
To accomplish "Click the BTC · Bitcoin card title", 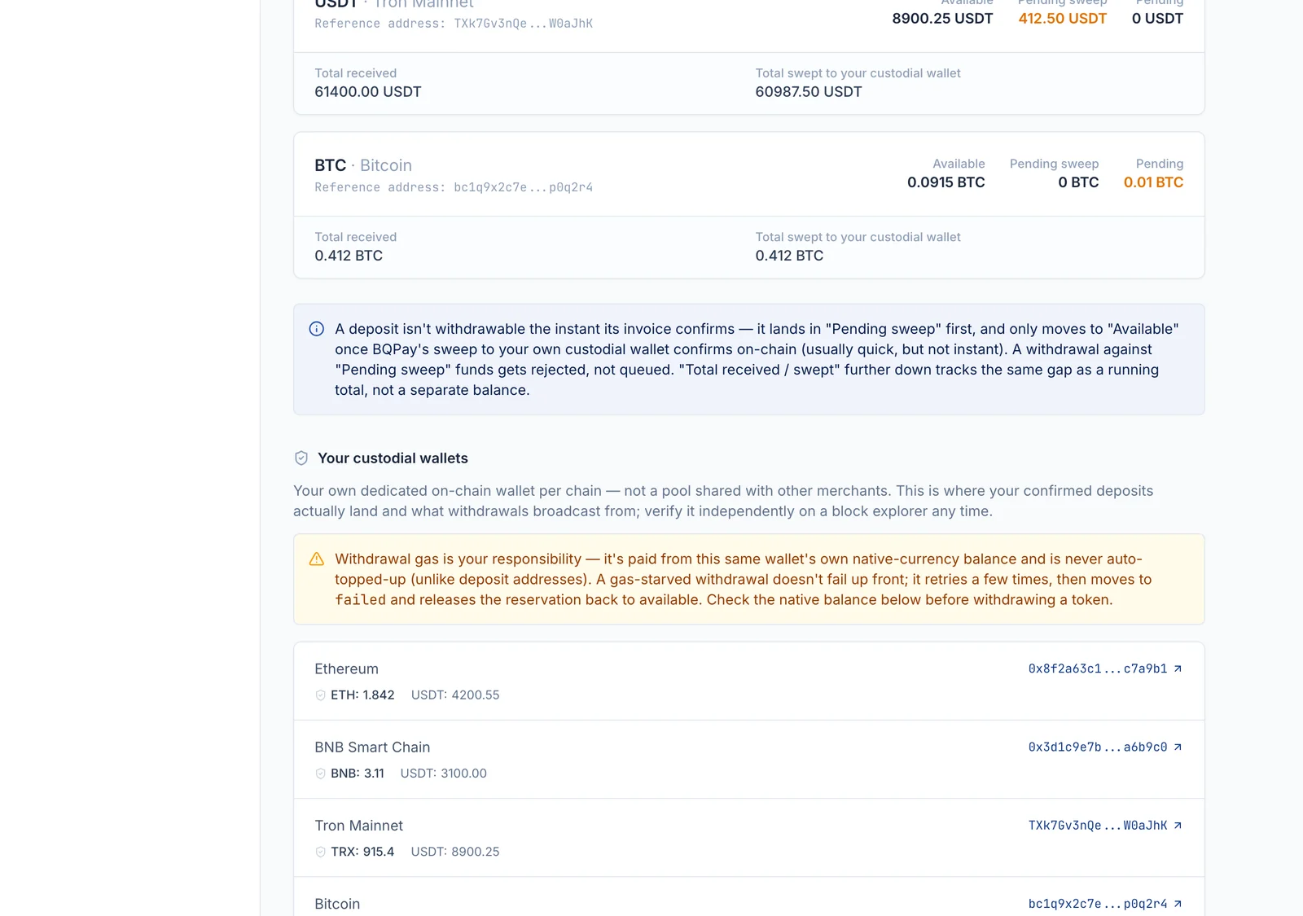I will click(363, 165).
